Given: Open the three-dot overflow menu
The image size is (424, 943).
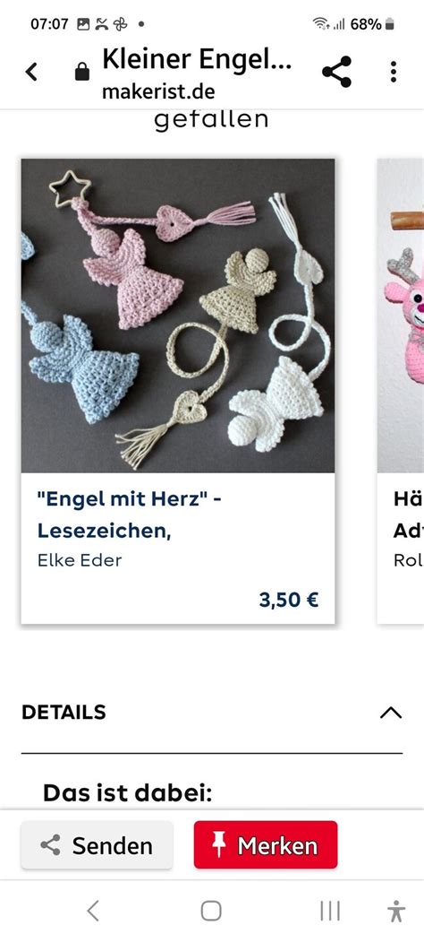Looking at the screenshot, I should [394, 72].
